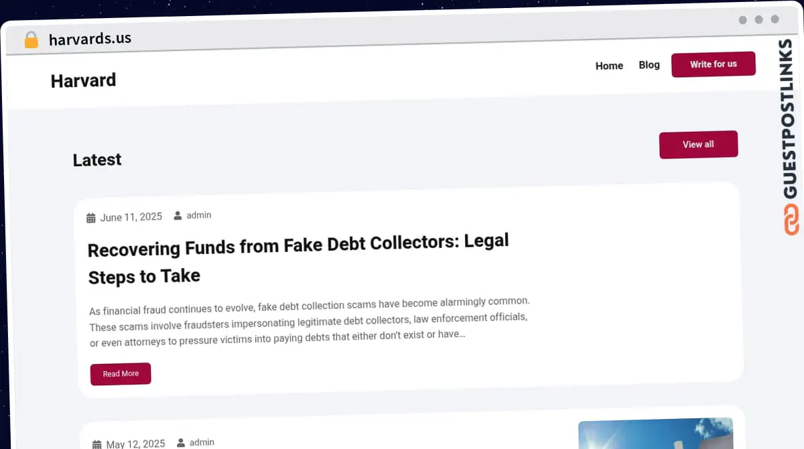Click the orange chain-link Guestpostlinks icon
804x449 pixels.
791,220
